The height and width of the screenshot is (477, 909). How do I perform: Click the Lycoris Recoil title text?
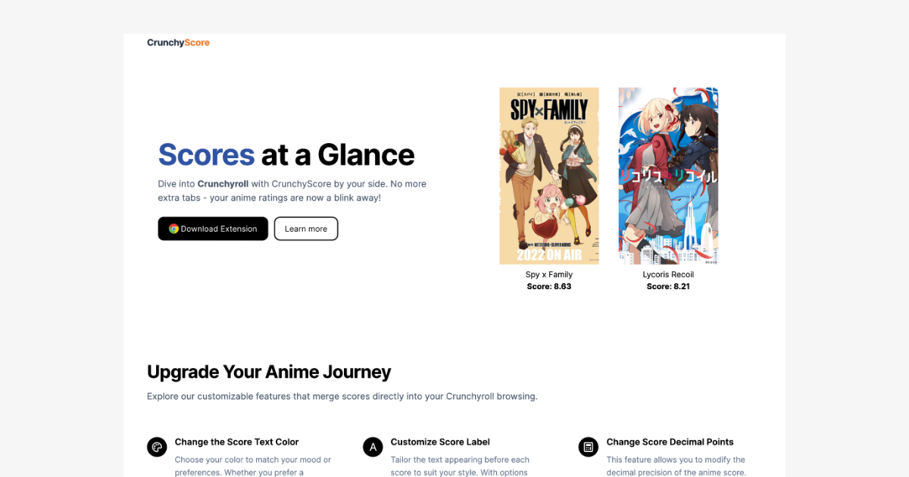pos(668,275)
